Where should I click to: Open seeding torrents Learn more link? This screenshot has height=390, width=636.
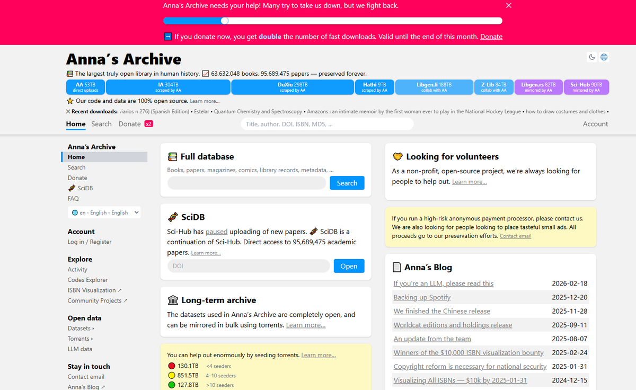(319, 355)
